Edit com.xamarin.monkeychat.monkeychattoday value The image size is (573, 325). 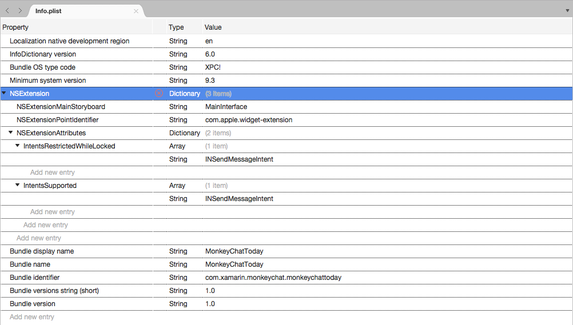[x=273, y=278]
